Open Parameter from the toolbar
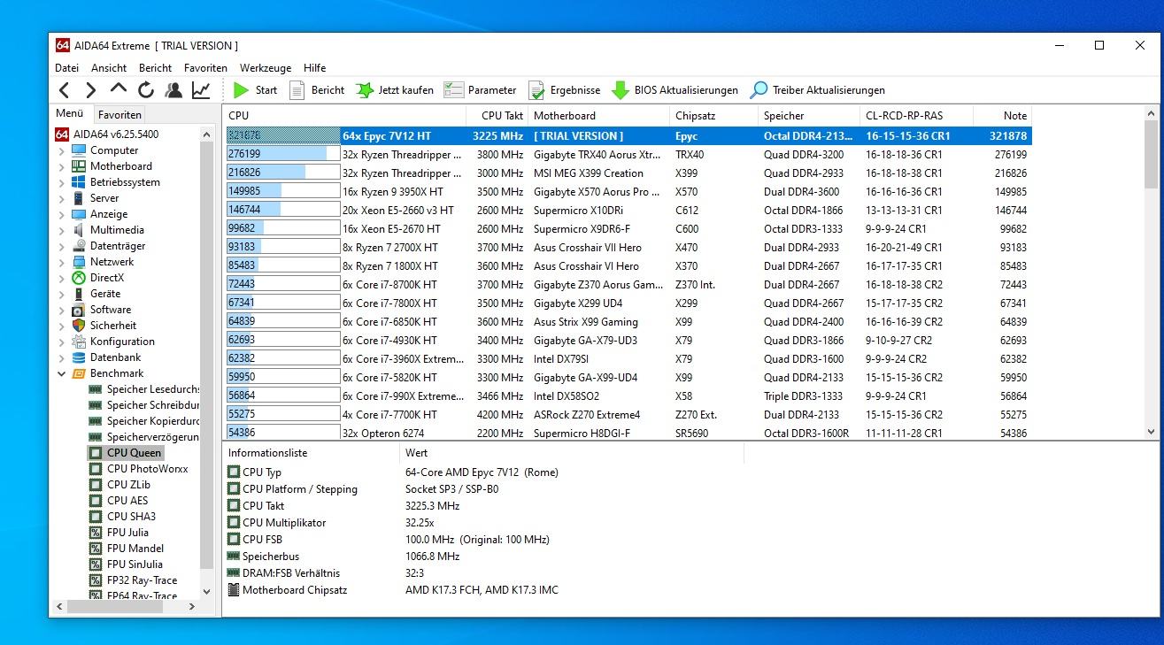1164x645 pixels. point(480,90)
